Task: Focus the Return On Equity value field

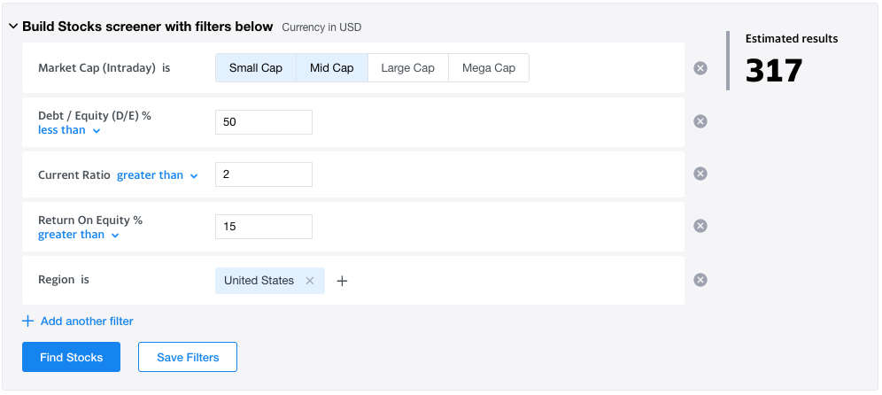Action: pyautogui.click(x=264, y=227)
